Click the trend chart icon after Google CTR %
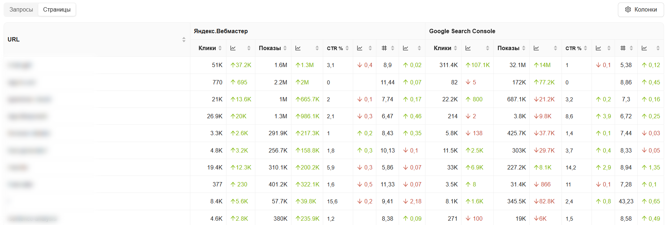The height and width of the screenshot is (225, 667). point(598,48)
